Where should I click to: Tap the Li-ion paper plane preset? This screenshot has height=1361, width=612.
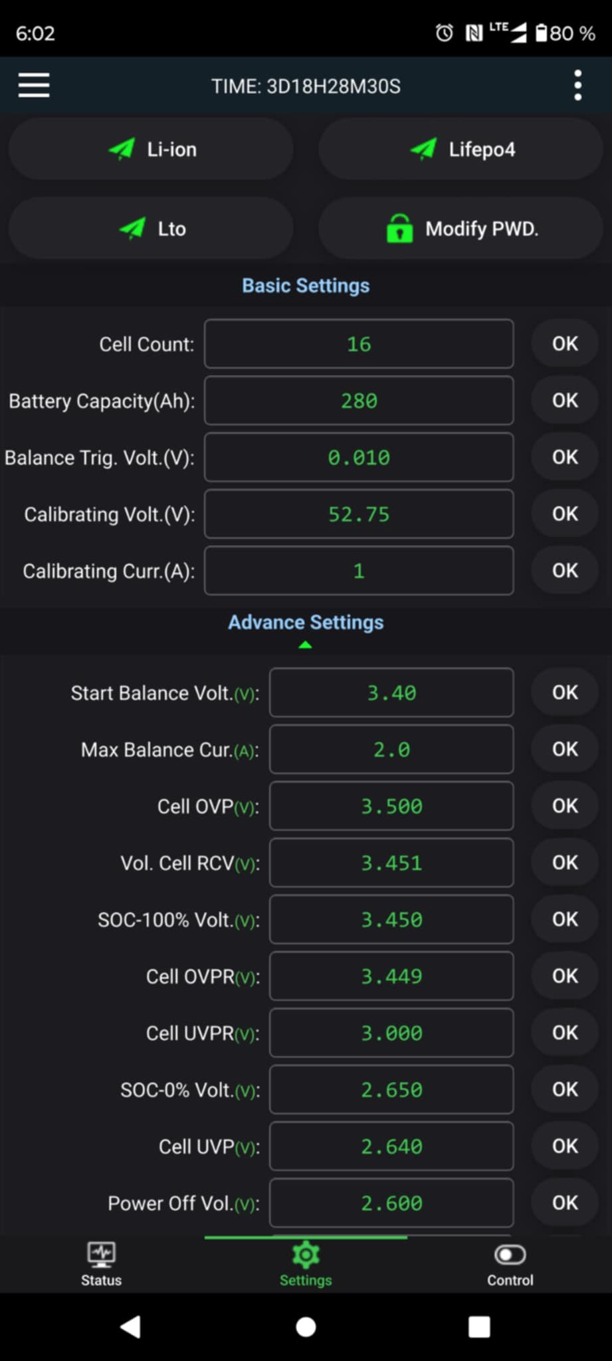[122, 150]
